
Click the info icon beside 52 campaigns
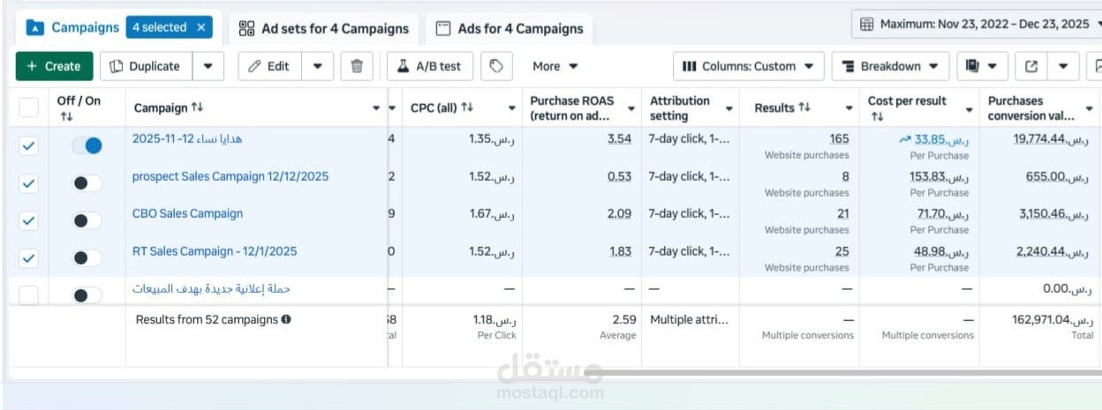click(286, 320)
